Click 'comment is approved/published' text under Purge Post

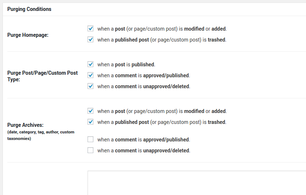pos(143,75)
